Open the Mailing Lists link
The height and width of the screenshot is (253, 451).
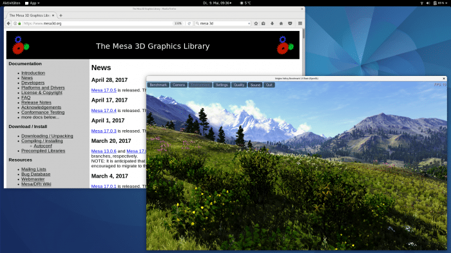pos(34,169)
